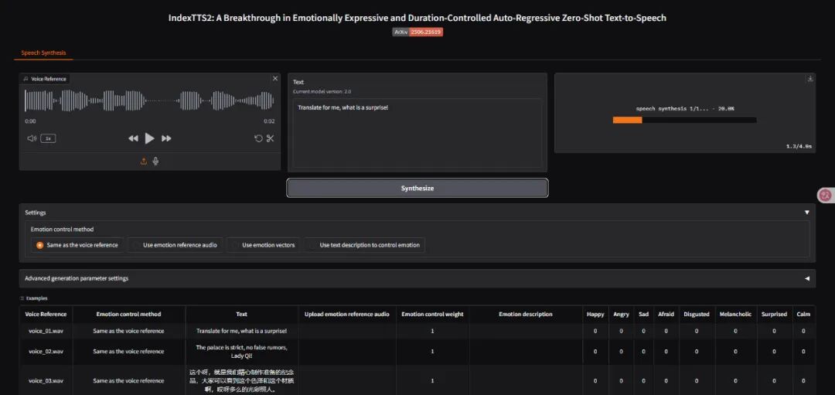Click the 'Emotion control method' column header
Image resolution: width=835 pixels, height=395 pixels.
(x=128, y=314)
